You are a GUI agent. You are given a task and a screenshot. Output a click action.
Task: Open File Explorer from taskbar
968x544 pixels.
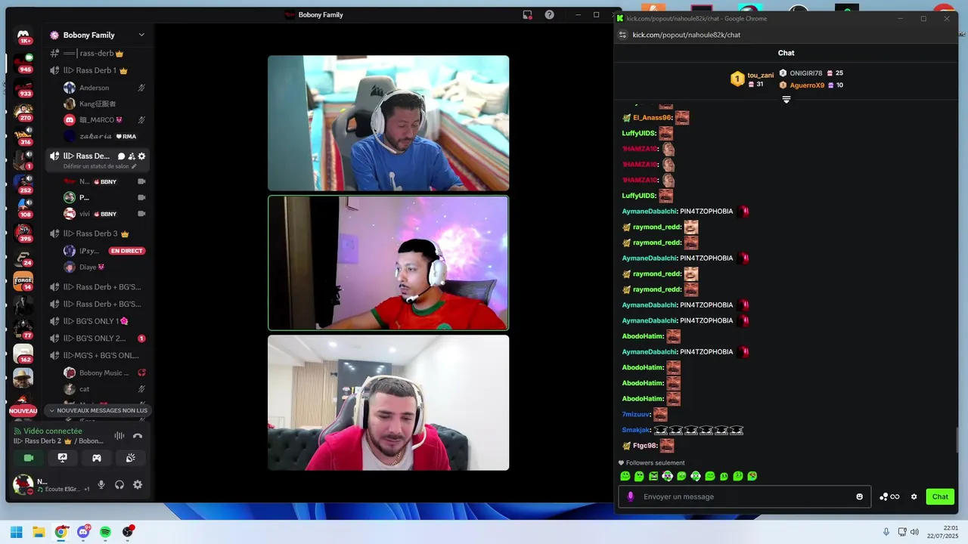[x=39, y=532]
